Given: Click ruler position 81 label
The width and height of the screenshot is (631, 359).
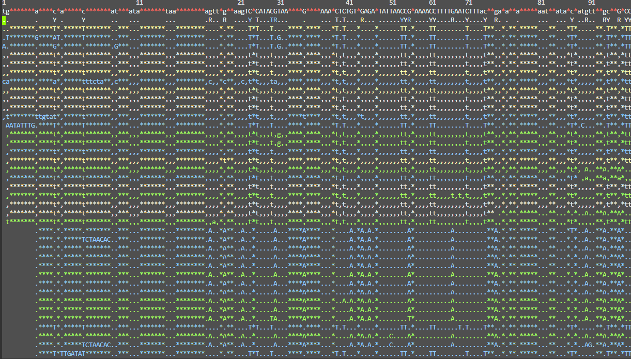Looking at the screenshot, I should coord(541,3).
